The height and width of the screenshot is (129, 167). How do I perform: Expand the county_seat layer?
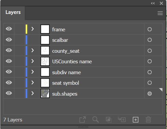coord(33,50)
